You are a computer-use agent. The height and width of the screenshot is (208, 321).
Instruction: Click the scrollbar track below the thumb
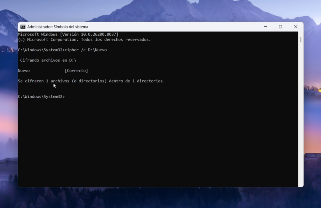coord(301,125)
